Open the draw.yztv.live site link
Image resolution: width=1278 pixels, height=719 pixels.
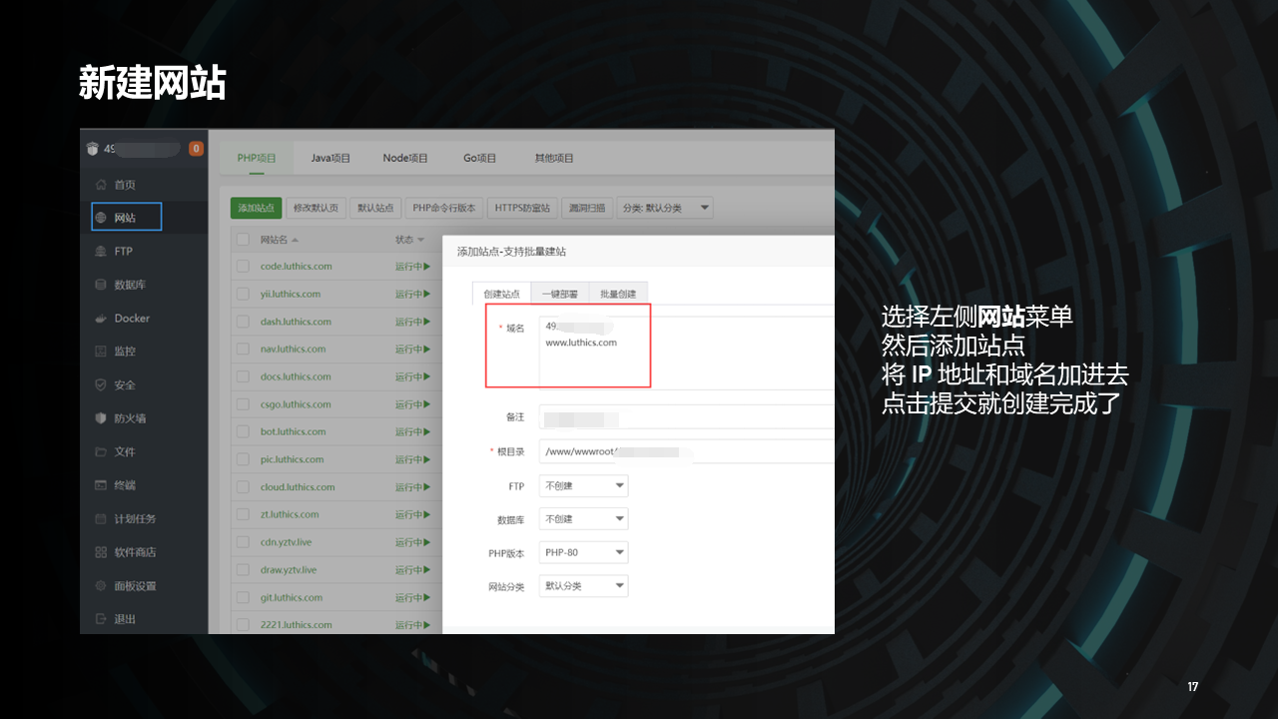[x=289, y=570]
